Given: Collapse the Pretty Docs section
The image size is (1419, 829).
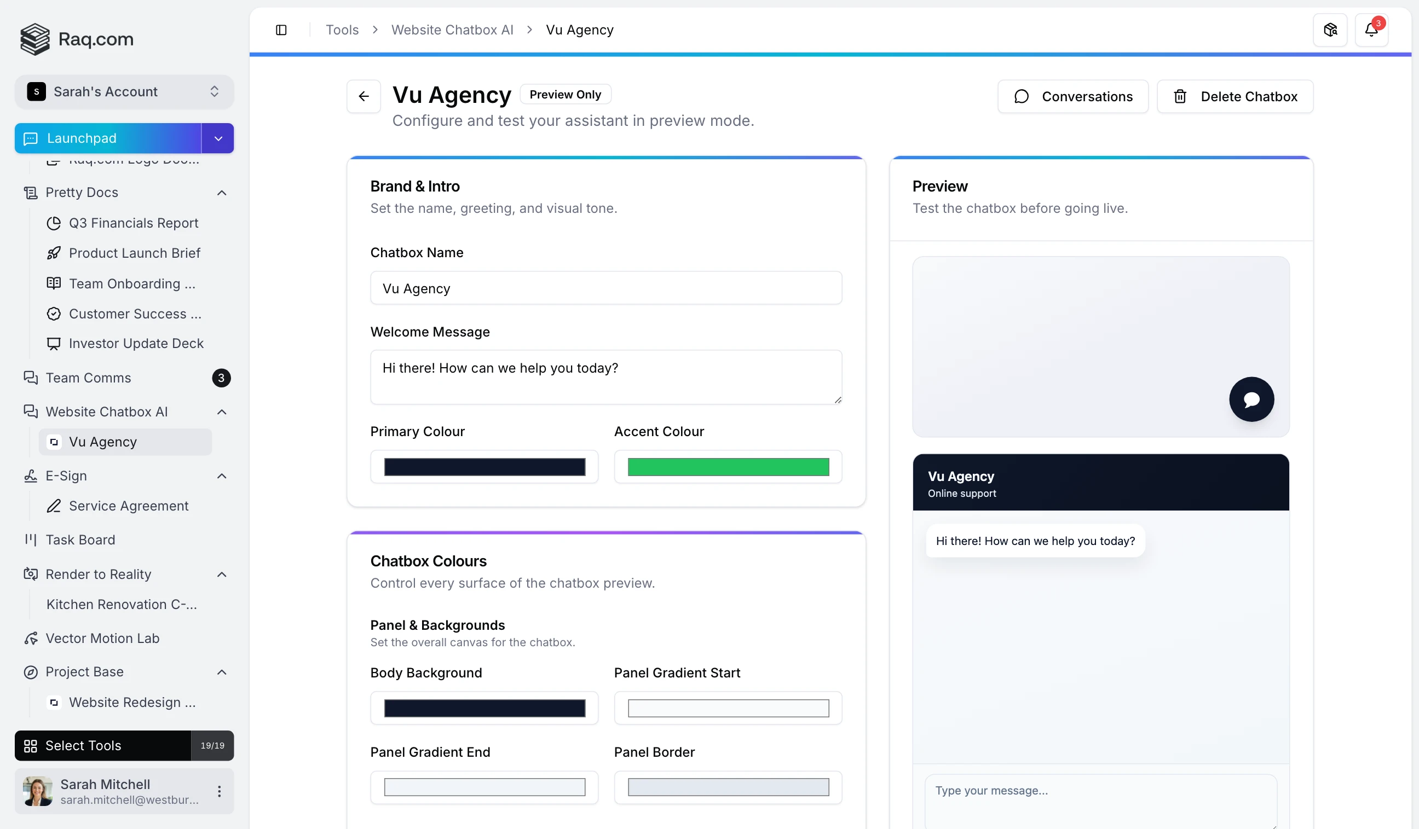Looking at the screenshot, I should (x=221, y=193).
